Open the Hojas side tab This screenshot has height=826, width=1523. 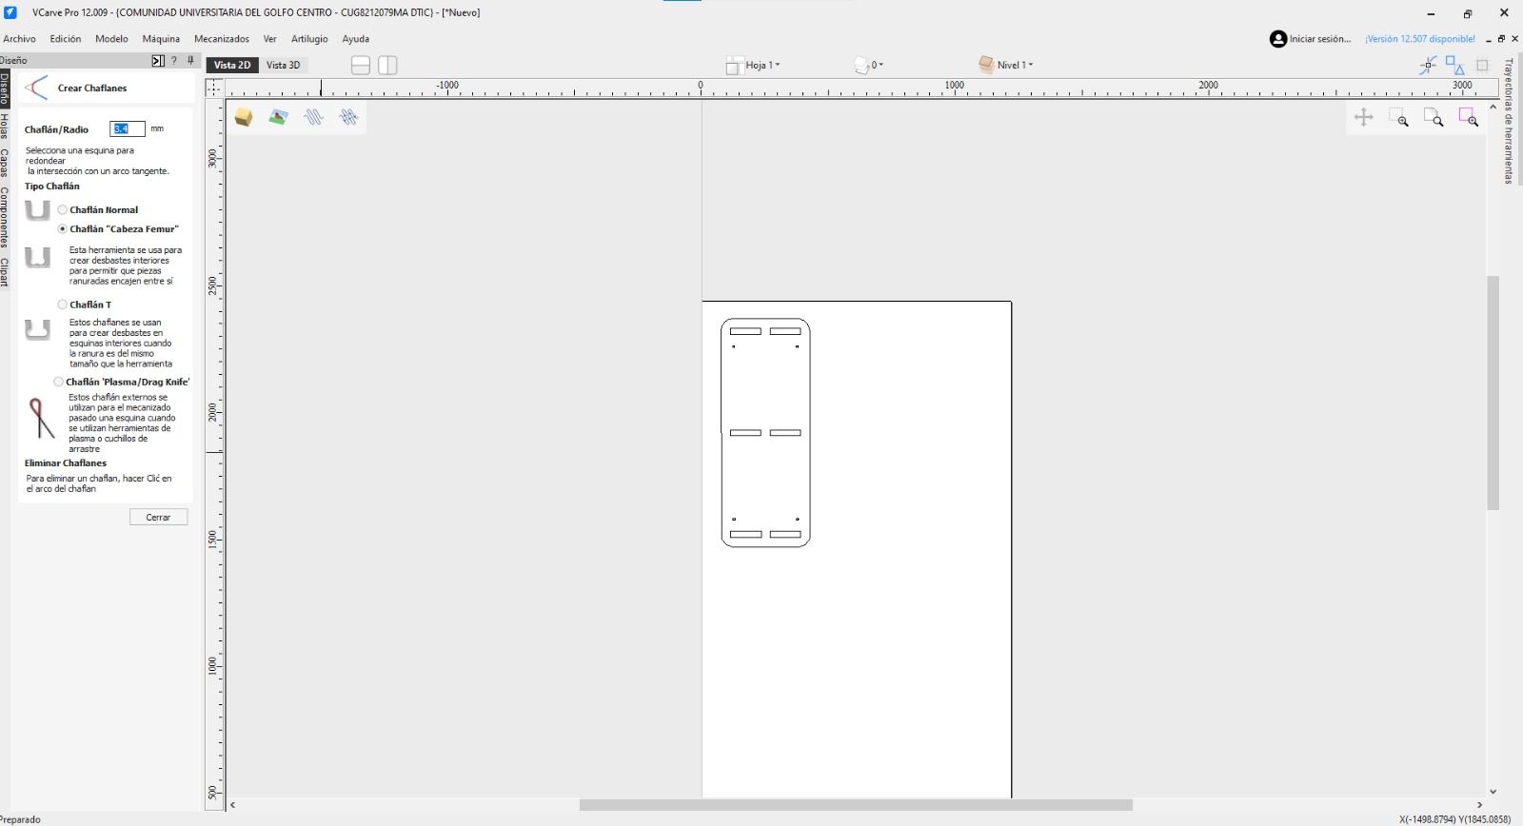[5, 127]
